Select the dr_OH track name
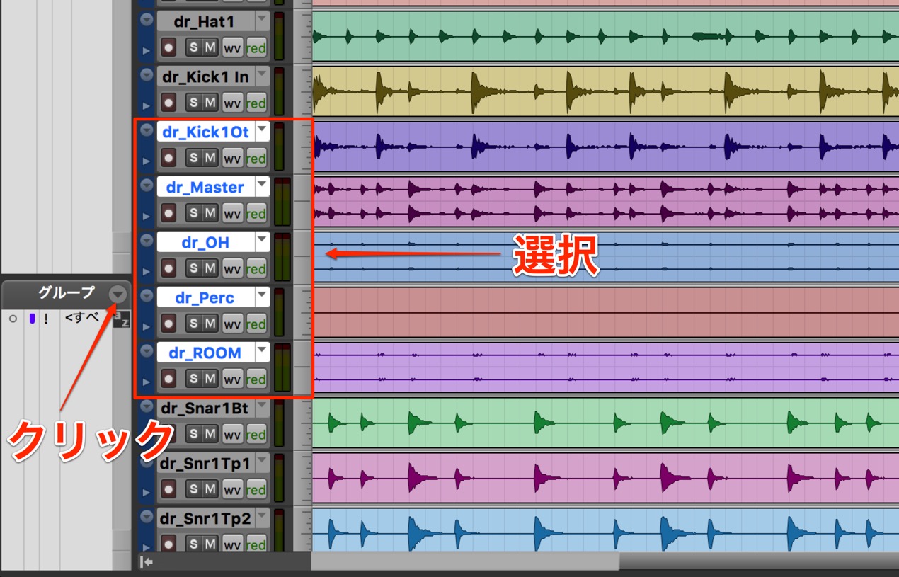The image size is (899, 577). 205,242
